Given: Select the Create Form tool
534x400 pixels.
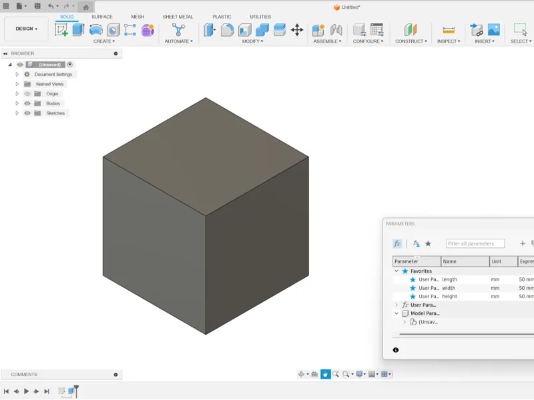Looking at the screenshot, I should pos(148,30).
